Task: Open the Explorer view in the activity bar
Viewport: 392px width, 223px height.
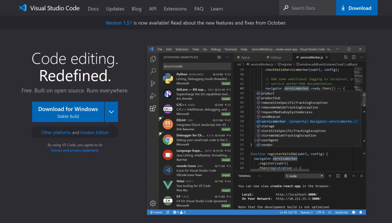Action: coord(153,59)
